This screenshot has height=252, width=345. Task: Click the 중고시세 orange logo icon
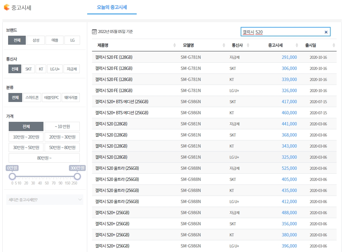click(7, 7)
